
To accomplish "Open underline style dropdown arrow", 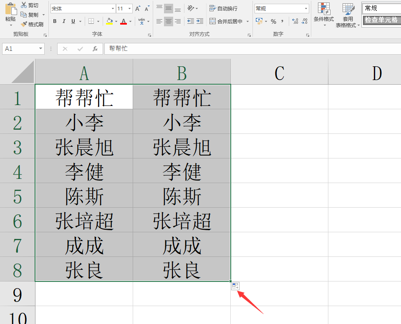I will click(80, 21).
